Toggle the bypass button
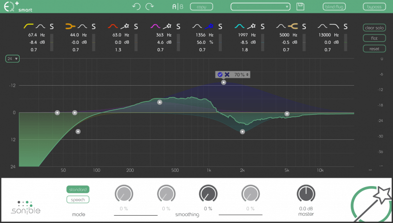Viewport: 393px width, 223px height. point(375,7)
